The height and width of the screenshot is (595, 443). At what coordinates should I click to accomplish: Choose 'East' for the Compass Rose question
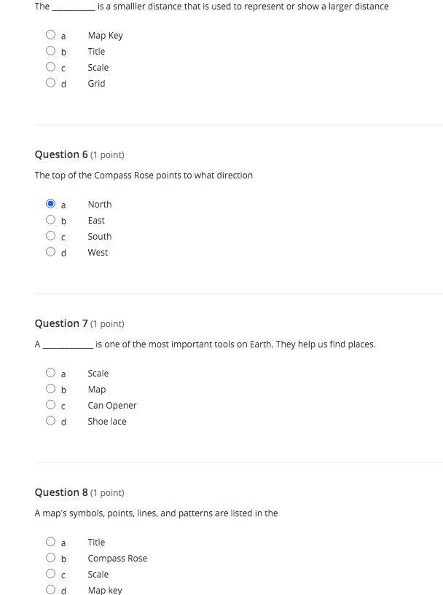[51, 220]
